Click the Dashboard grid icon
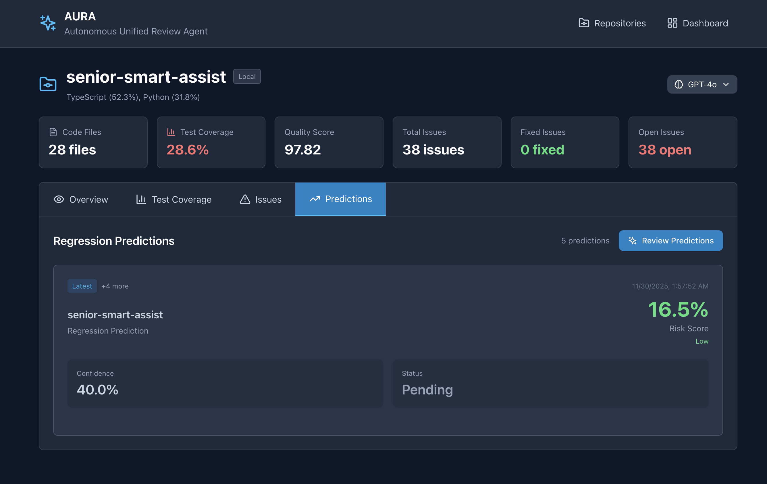The width and height of the screenshot is (767, 484). pos(672,23)
